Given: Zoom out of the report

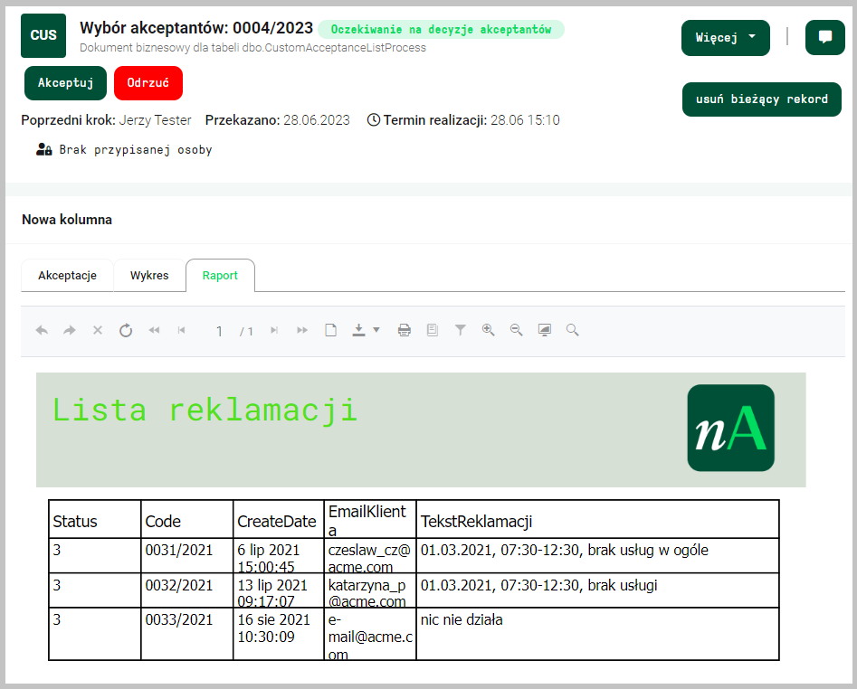Looking at the screenshot, I should pyautogui.click(x=516, y=330).
